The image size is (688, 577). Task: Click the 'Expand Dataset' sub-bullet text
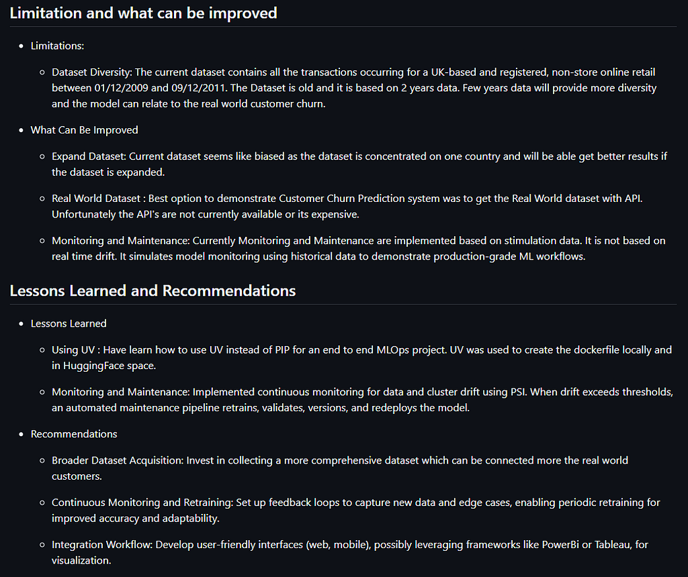tap(359, 164)
